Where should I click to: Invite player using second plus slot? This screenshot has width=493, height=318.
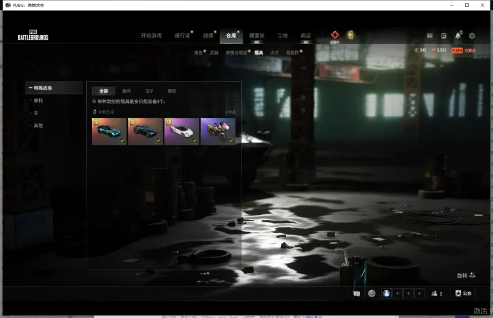(x=409, y=293)
